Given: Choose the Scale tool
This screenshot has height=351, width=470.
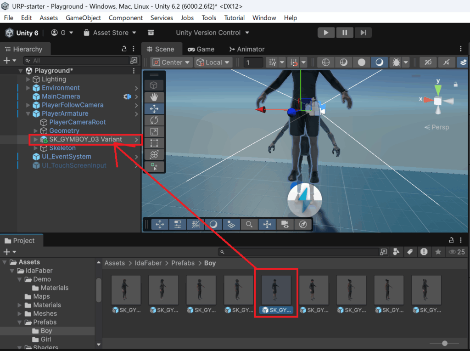Looking at the screenshot, I should pos(154,131).
